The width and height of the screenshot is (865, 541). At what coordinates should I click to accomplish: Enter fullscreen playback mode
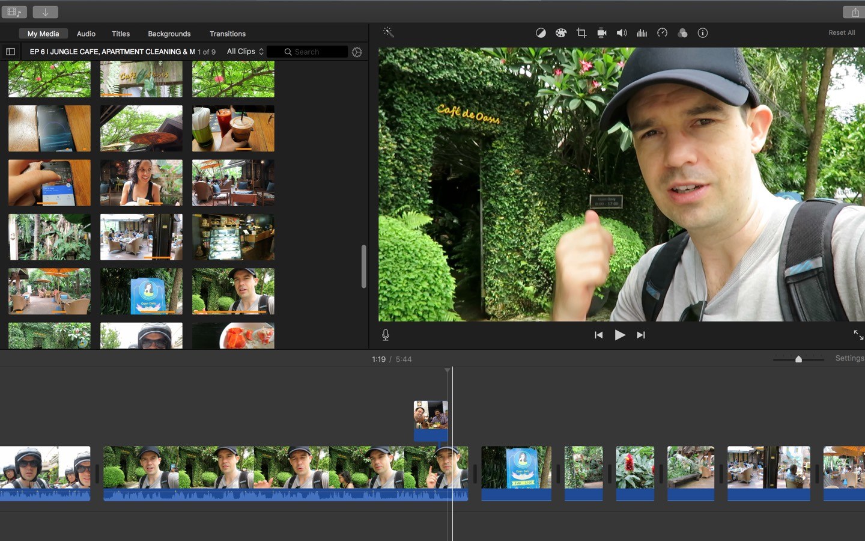pyautogui.click(x=858, y=335)
